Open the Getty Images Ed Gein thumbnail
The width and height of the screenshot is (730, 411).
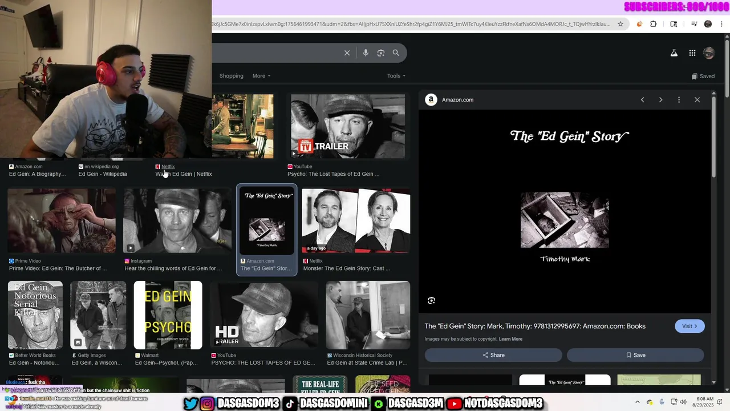(x=98, y=315)
